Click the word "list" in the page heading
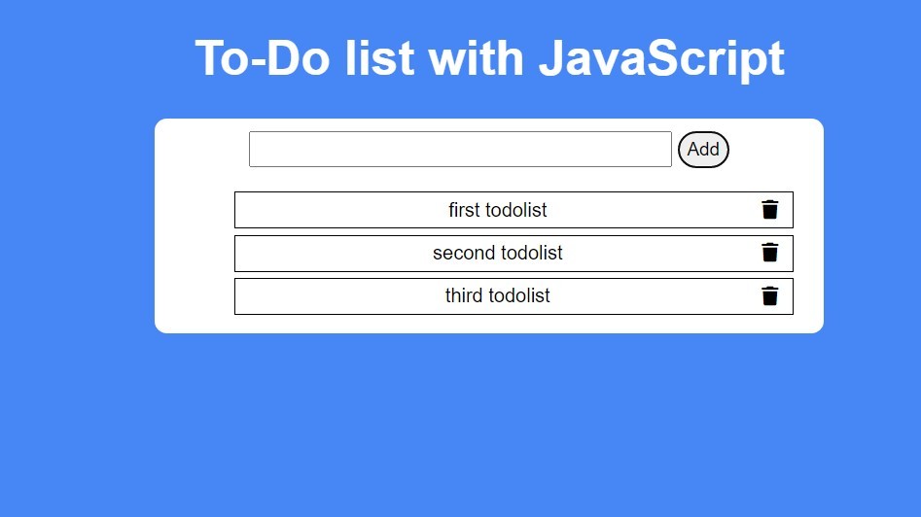Viewport: 921px width, 517px height. (x=380, y=58)
